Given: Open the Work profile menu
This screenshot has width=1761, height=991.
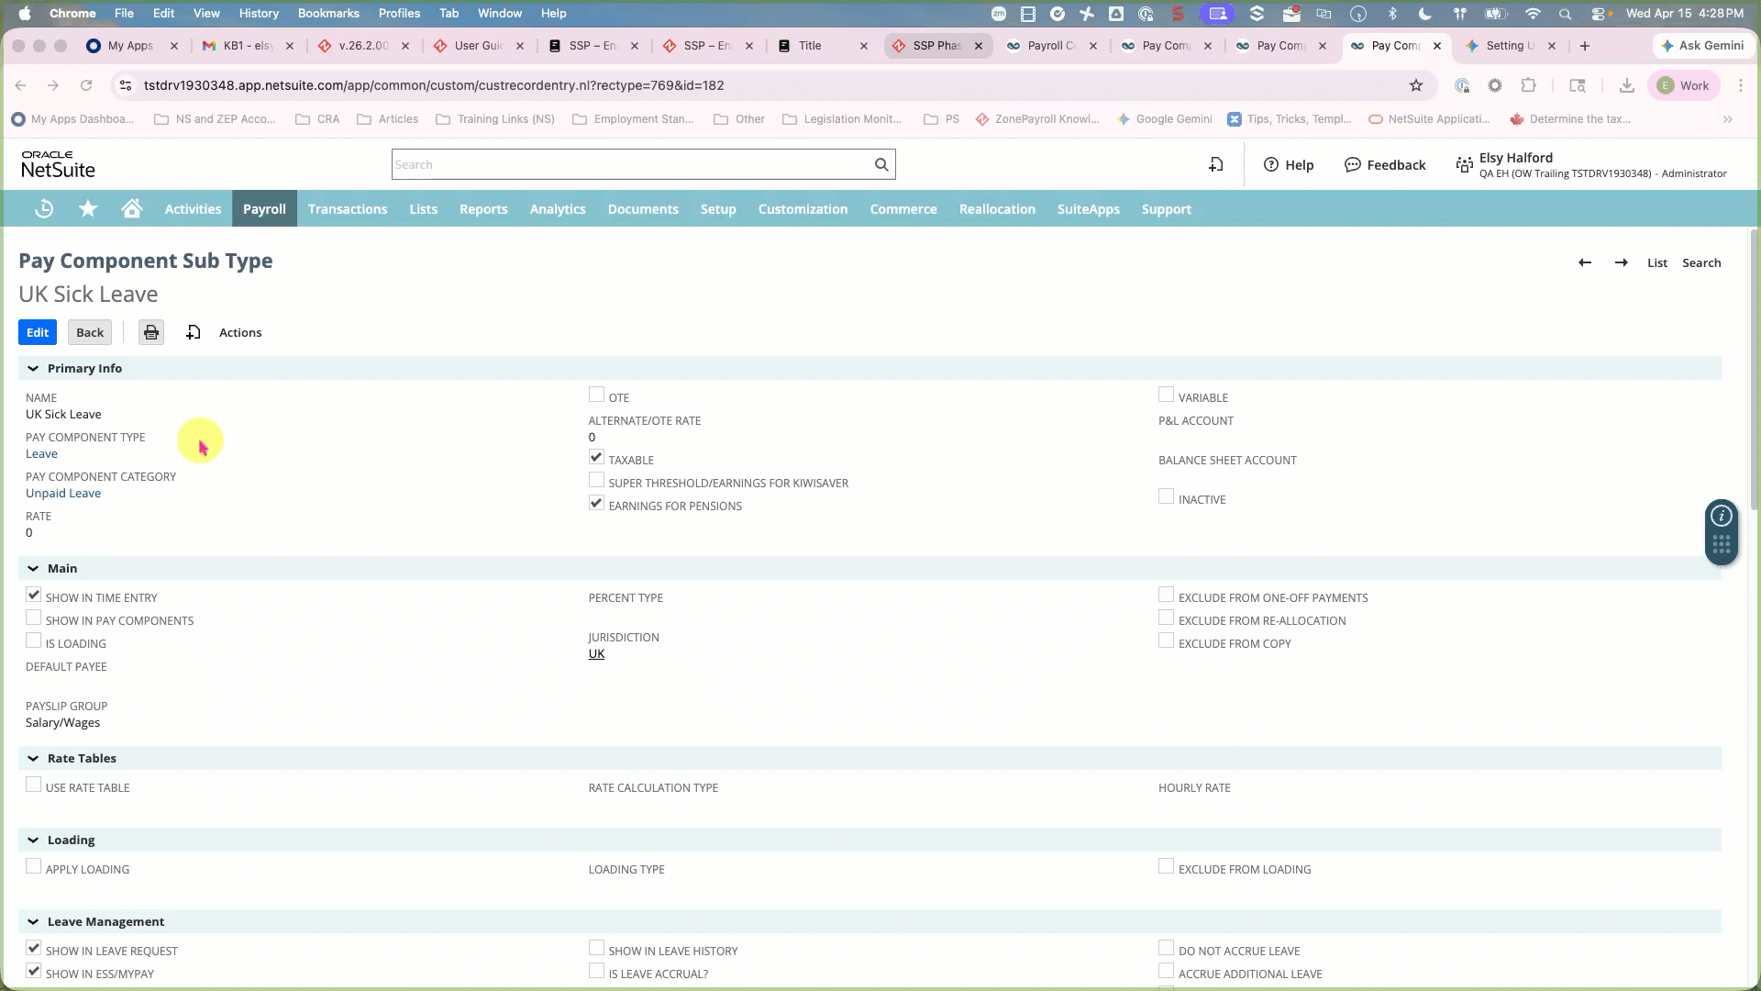Looking at the screenshot, I should click(1684, 85).
